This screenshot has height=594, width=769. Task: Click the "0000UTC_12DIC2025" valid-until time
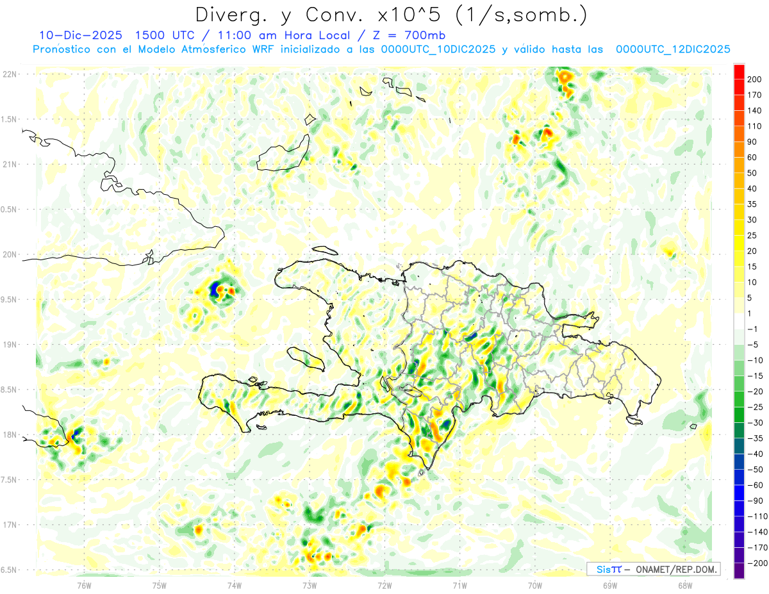pyautogui.click(x=673, y=49)
